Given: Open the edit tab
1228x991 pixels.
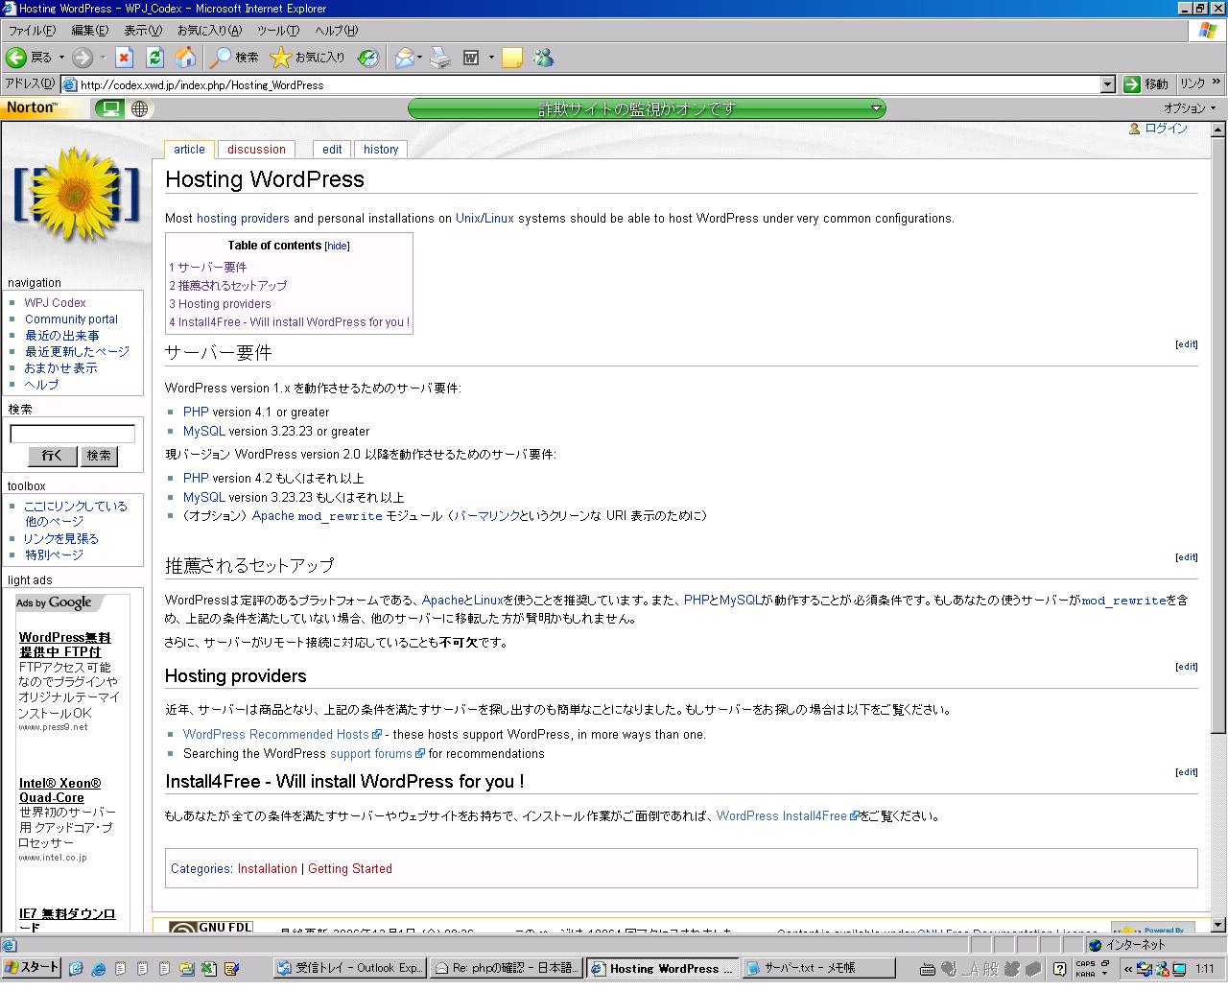Looking at the screenshot, I should coord(332,150).
